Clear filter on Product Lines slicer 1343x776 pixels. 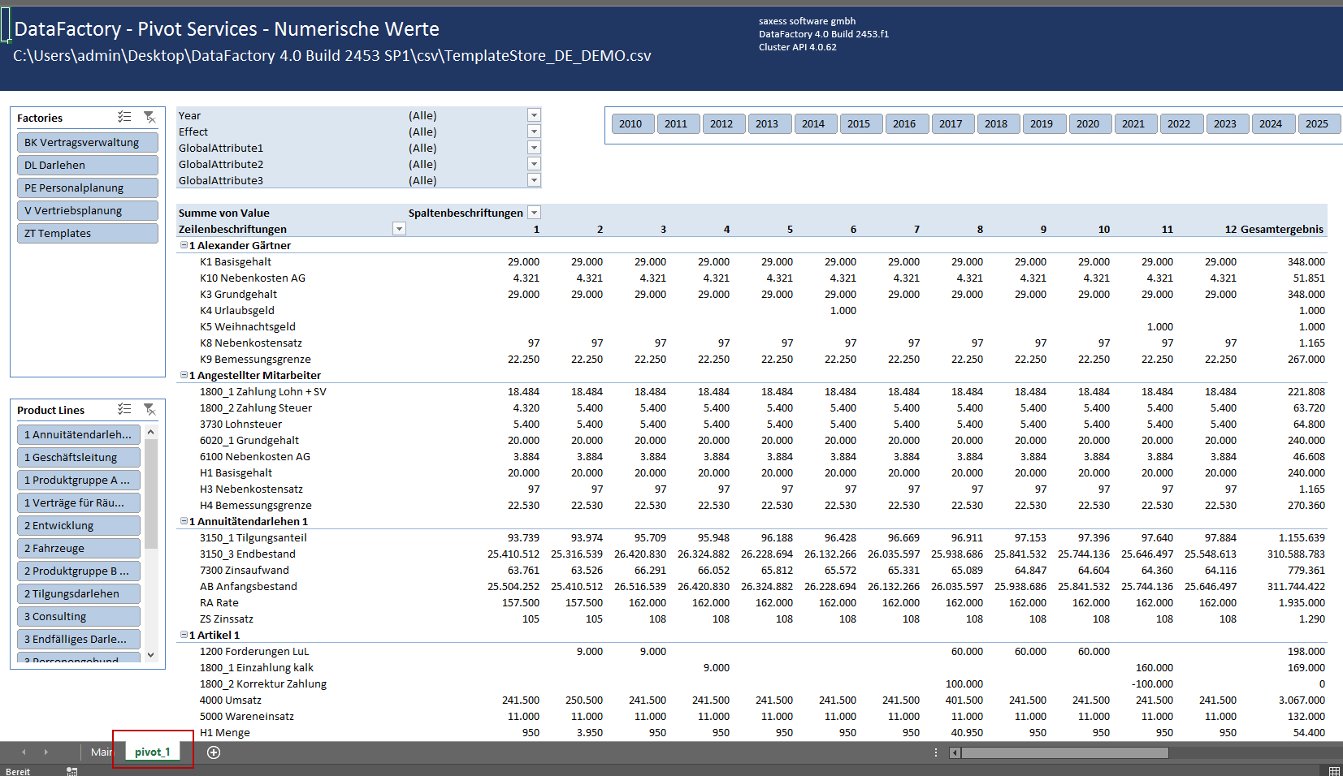[x=149, y=409]
